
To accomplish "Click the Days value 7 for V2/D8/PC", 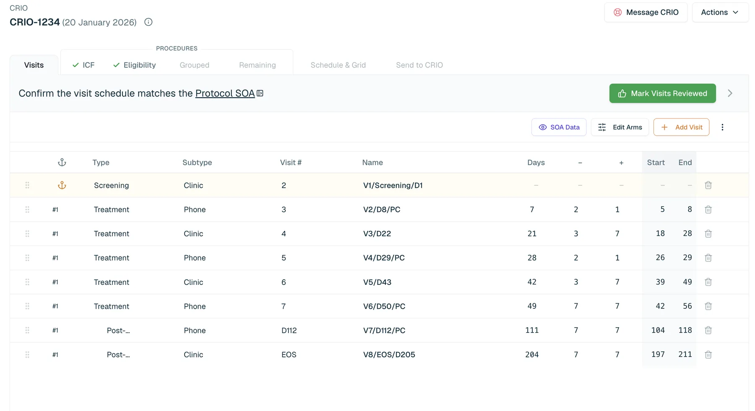I will pyautogui.click(x=532, y=209).
